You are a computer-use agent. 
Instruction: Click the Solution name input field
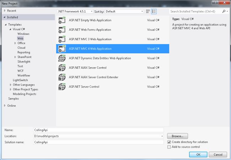[98, 142]
